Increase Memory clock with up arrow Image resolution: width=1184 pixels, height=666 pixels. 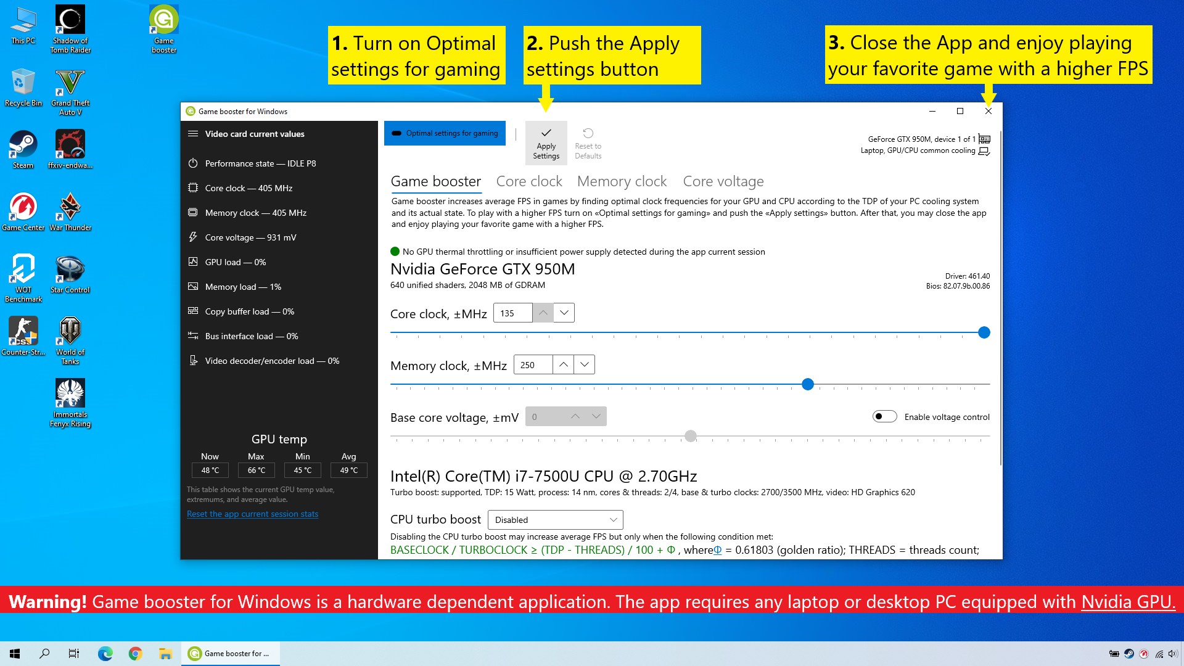(563, 365)
